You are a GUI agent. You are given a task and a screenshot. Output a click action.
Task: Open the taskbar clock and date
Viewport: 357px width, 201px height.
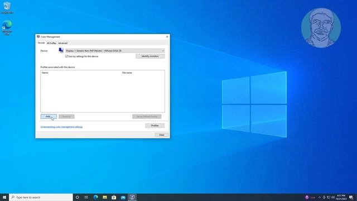pos(341,197)
